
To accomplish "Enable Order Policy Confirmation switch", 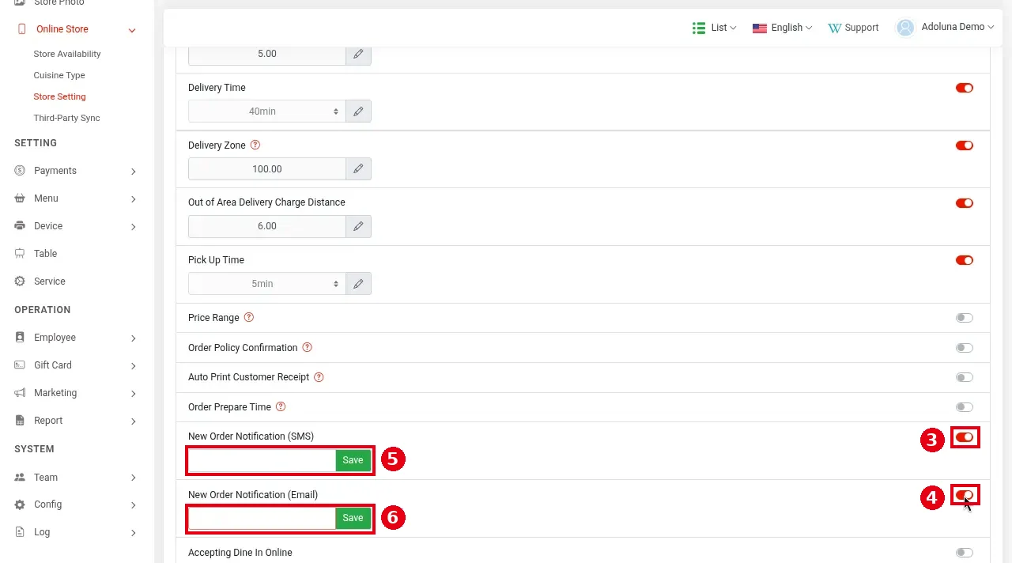I will [965, 348].
